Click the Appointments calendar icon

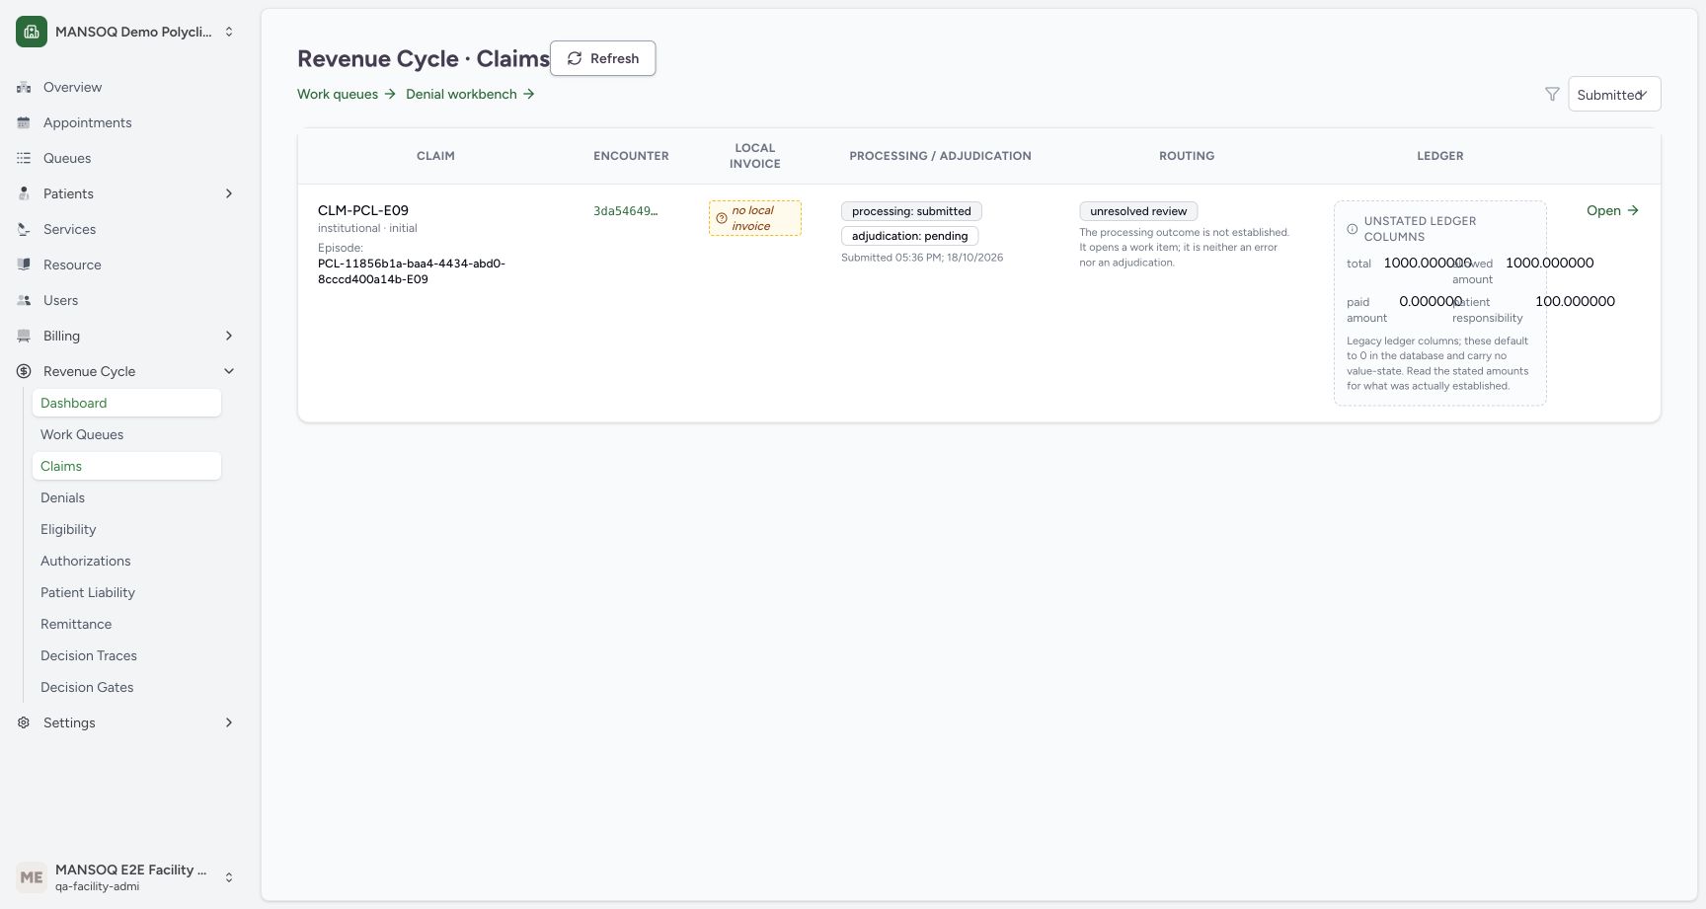pos(24,122)
